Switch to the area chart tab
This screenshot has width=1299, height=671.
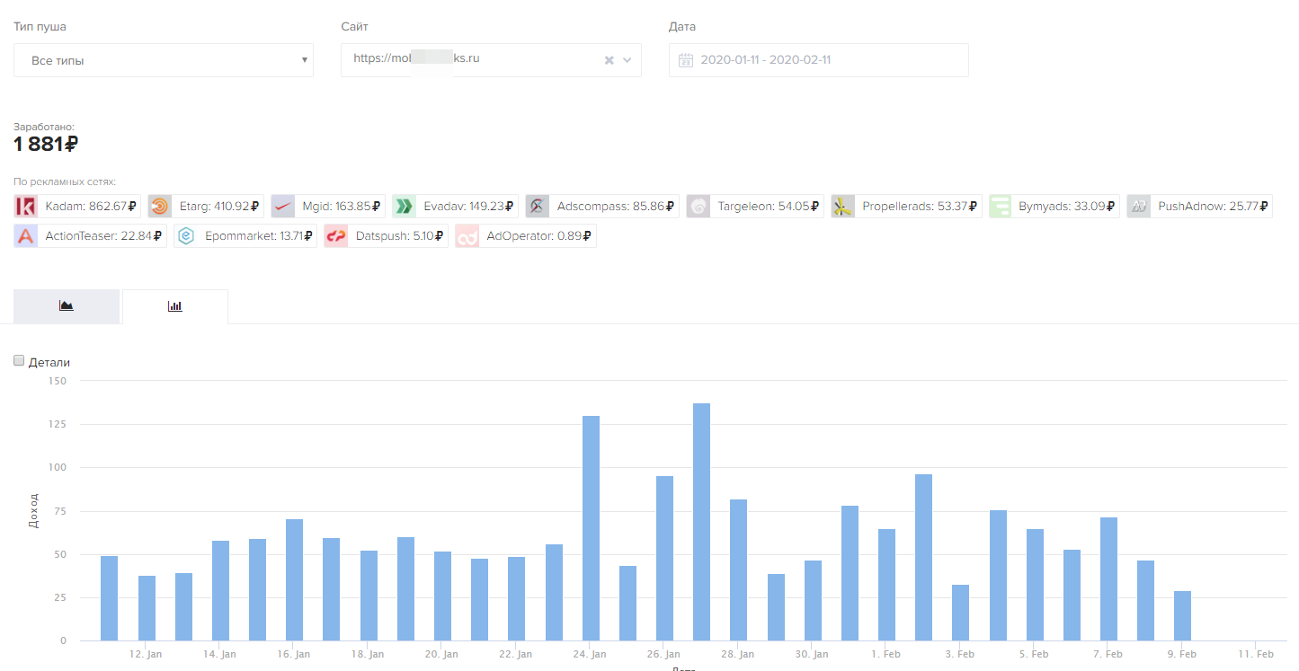point(67,306)
